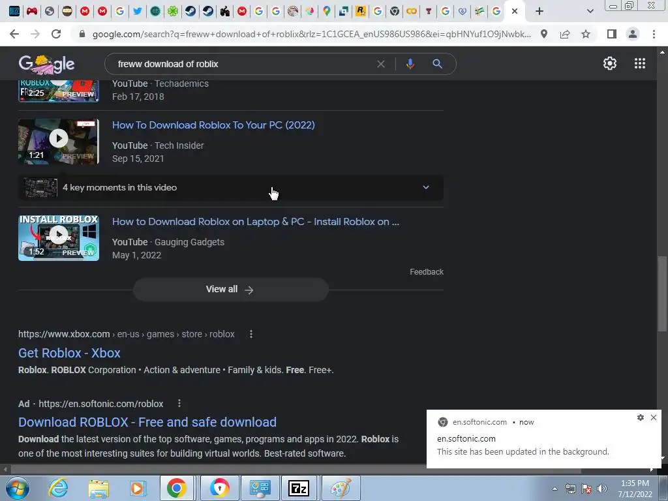Open the xbox.com breadcrumb URL
This screenshot has height=501, width=668.
[x=126, y=334]
